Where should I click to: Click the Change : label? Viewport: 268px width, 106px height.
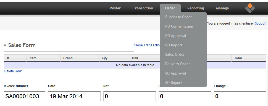pos(221,86)
